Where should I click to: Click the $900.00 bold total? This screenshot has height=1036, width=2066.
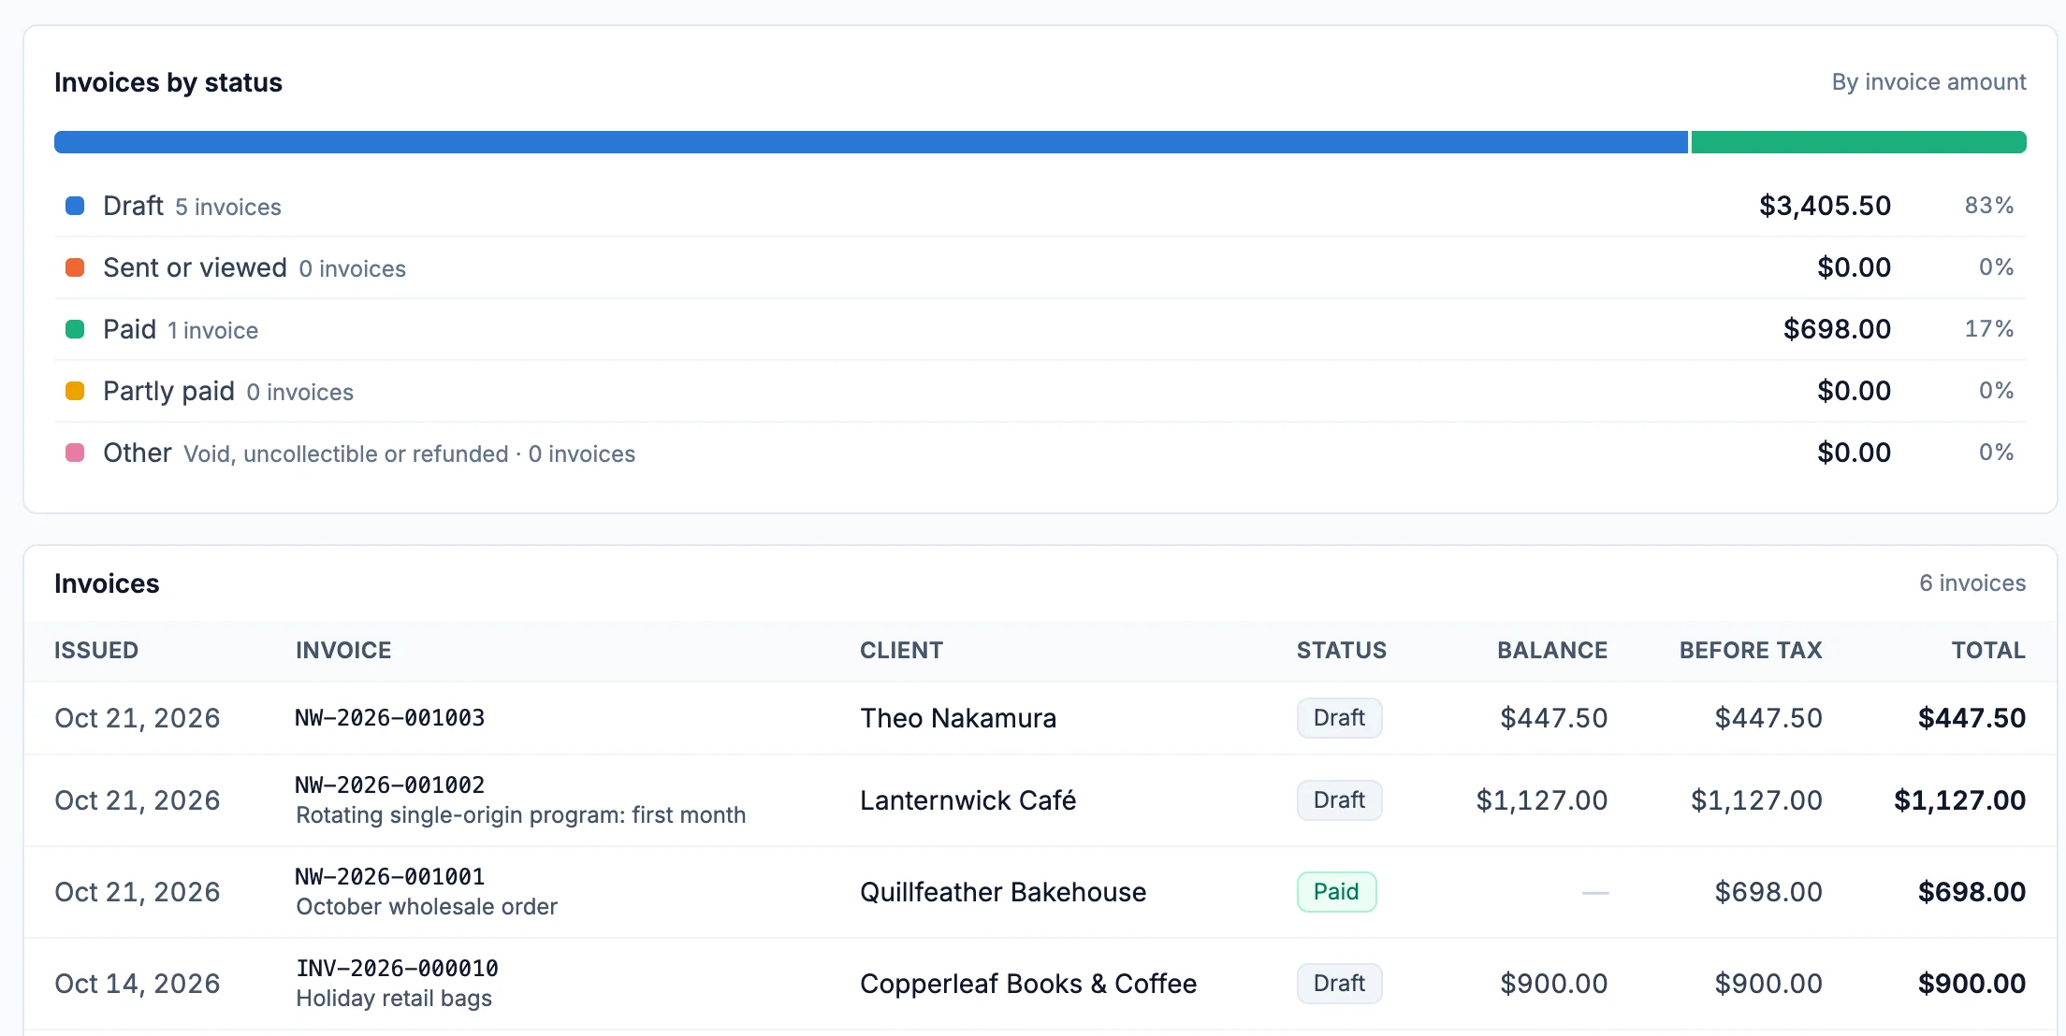(1971, 984)
